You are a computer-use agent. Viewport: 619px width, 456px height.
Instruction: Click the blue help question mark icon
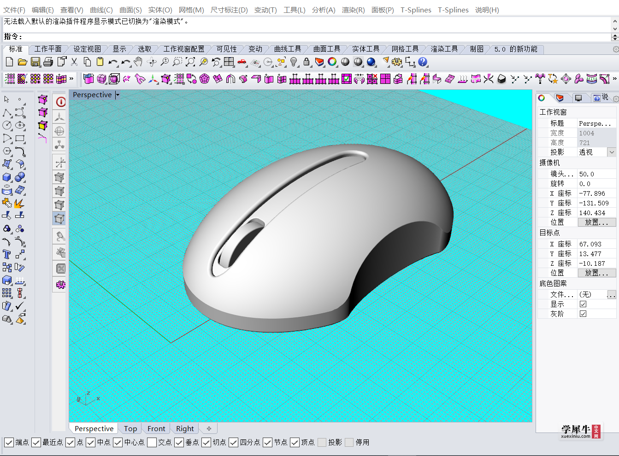(423, 62)
